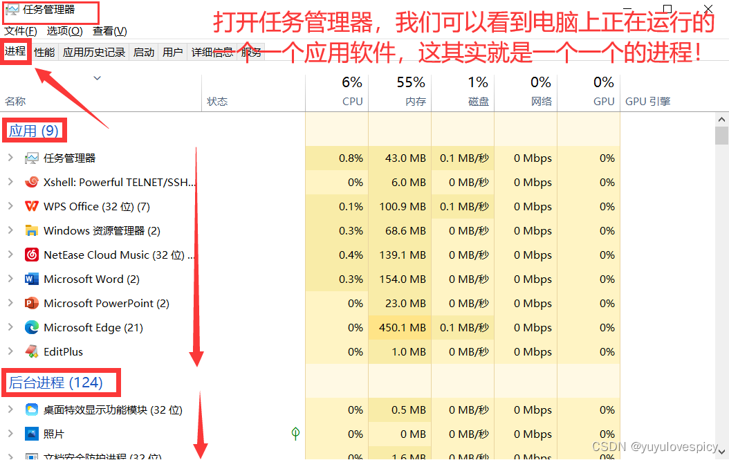Expand the 桌面特效显示功能模块 row
729x460 pixels.
point(10,410)
